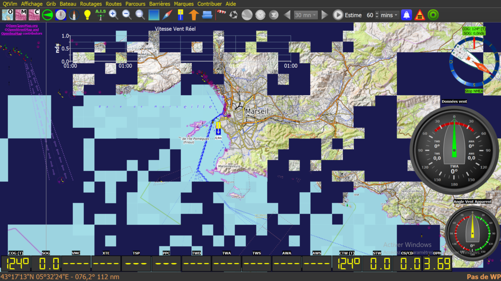Open the Marques menu
The width and height of the screenshot is (501, 281).
click(184, 4)
